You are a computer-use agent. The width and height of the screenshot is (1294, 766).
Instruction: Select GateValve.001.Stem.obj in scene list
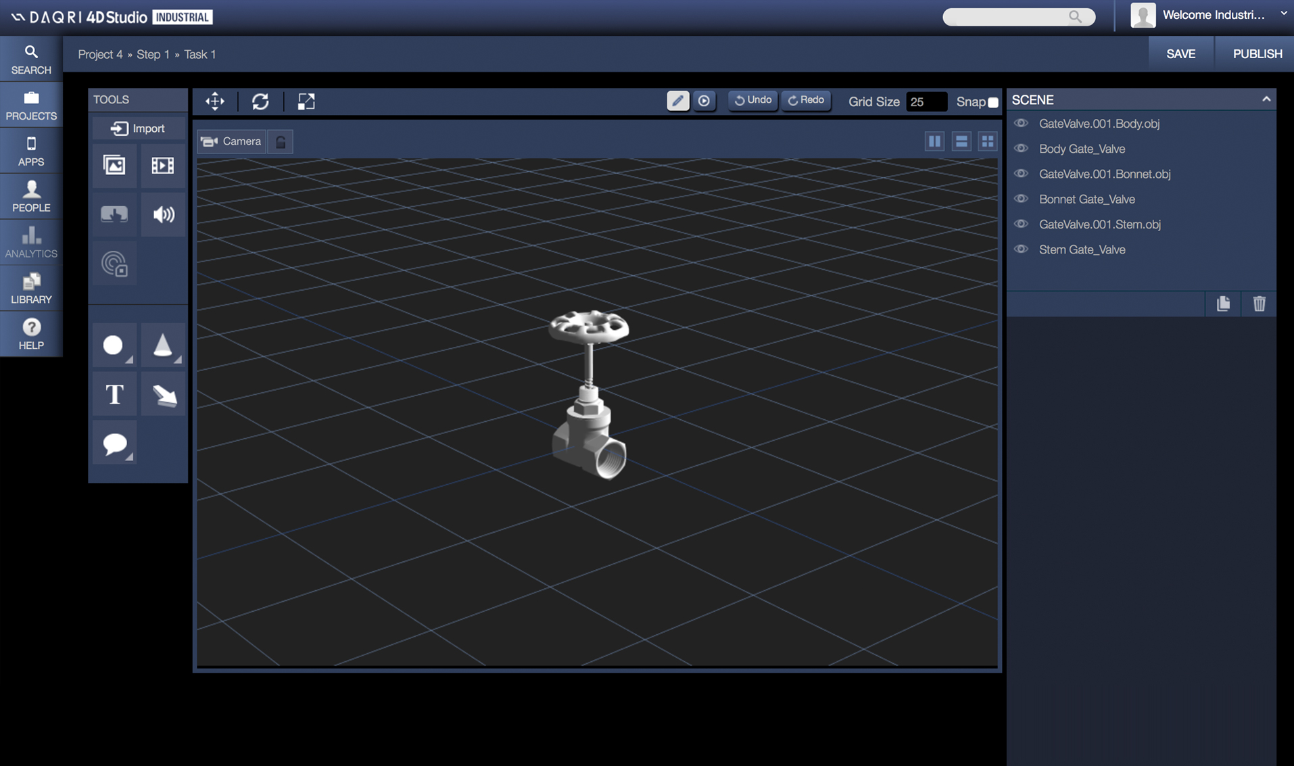pyautogui.click(x=1099, y=224)
